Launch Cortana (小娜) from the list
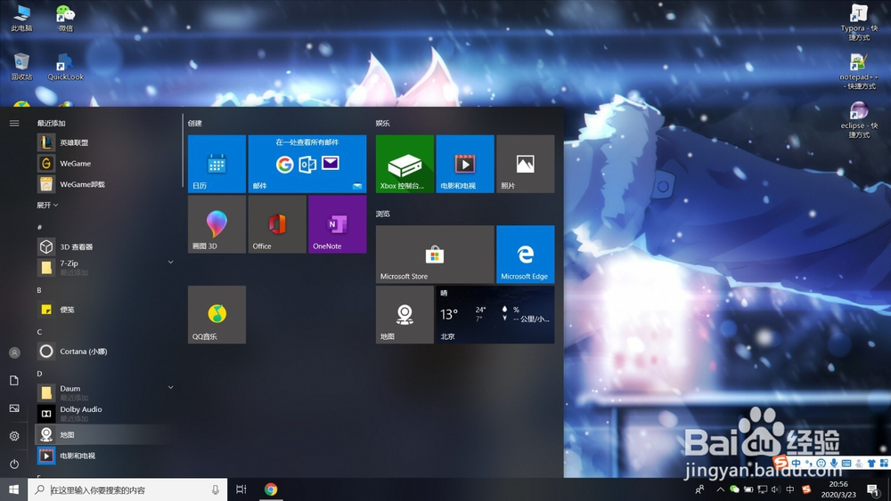This screenshot has width=891, height=501. pyautogui.click(x=105, y=352)
